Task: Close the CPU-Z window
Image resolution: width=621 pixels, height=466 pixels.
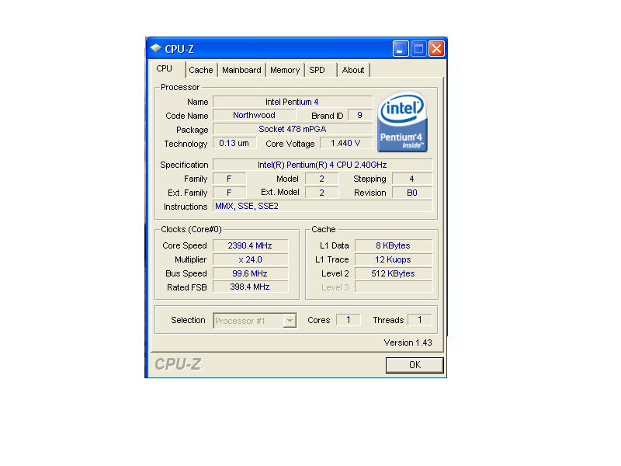Action: (x=436, y=49)
